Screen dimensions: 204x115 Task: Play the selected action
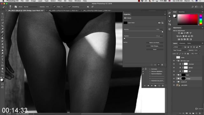point(152,86)
